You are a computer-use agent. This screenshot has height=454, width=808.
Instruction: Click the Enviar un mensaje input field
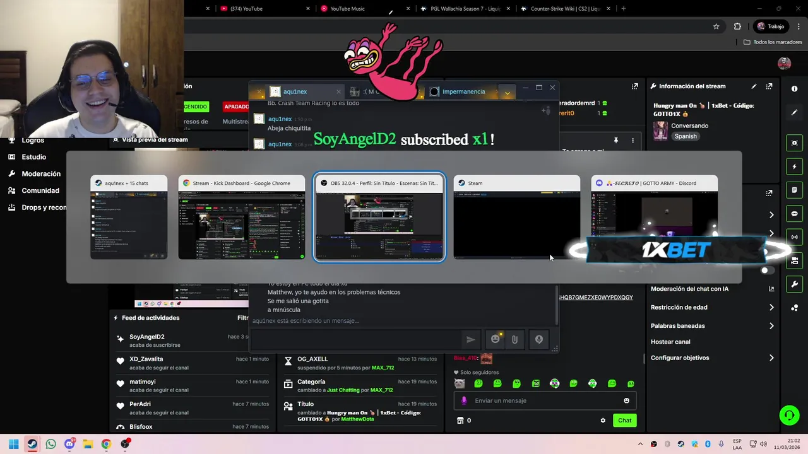[x=545, y=400]
